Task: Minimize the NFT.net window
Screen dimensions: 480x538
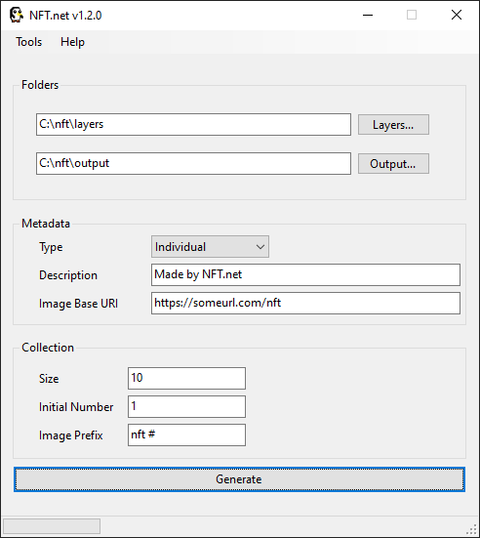Action: click(368, 15)
